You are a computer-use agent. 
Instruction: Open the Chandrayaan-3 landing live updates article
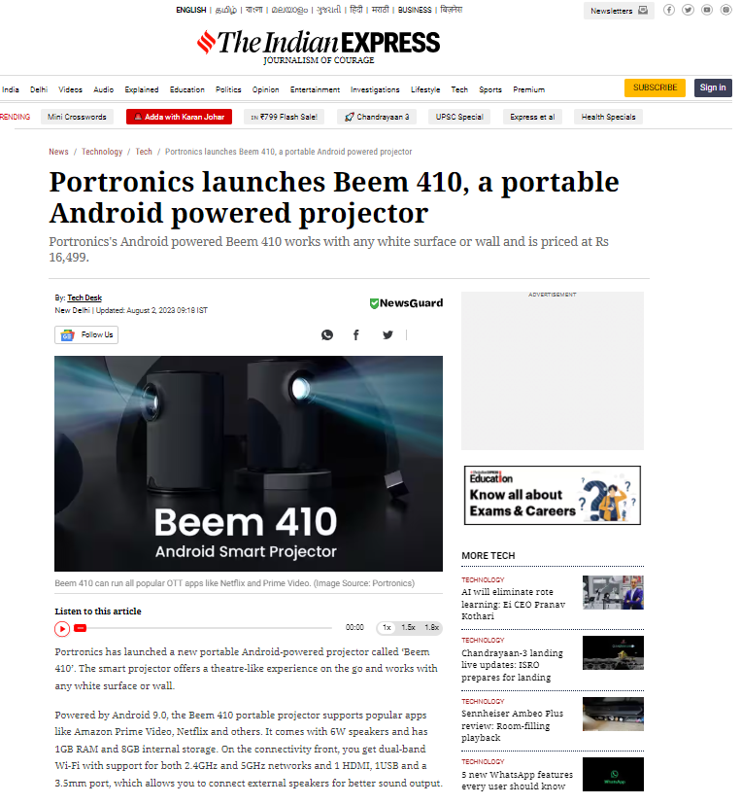(512, 665)
